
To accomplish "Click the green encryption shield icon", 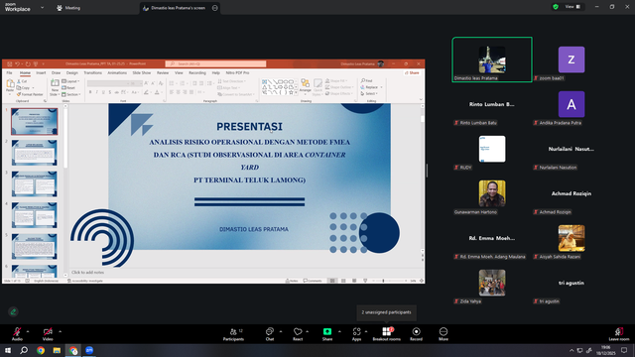I will (x=556, y=7).
